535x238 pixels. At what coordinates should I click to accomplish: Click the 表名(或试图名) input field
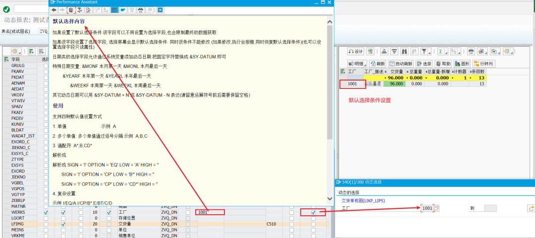44,31
